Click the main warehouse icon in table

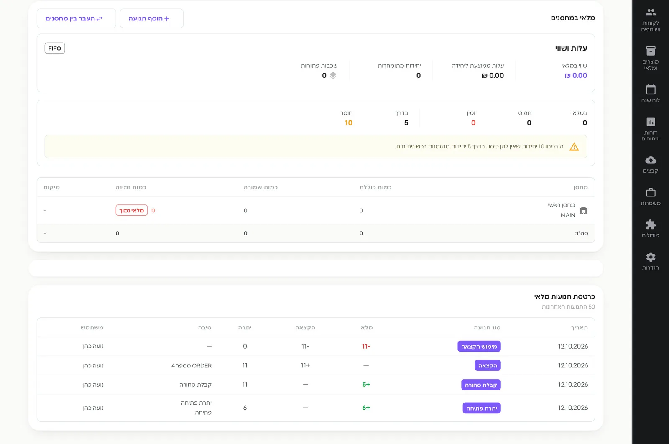pyautogui.click(x=583, y=210)
